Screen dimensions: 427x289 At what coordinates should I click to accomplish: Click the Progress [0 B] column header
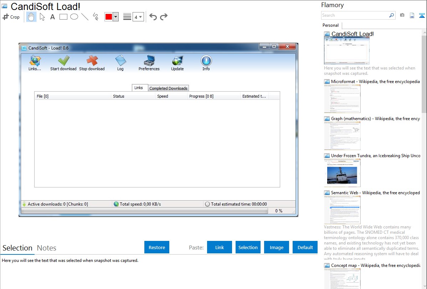[214, 96]
